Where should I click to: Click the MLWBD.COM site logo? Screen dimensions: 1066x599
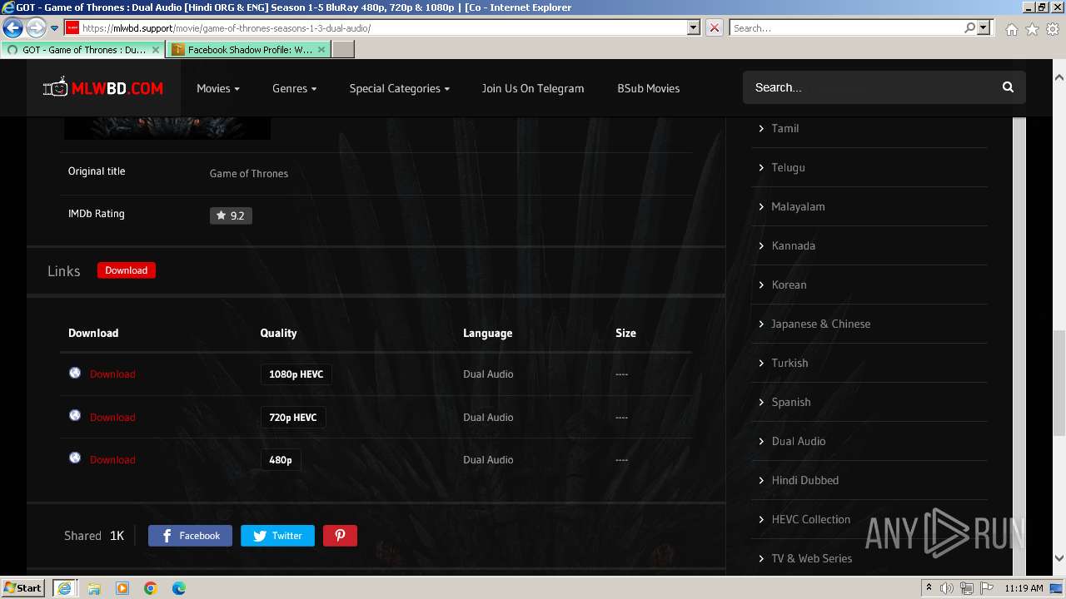(103, 87)
